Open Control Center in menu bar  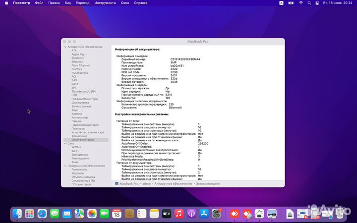click(x=317, y=3)
